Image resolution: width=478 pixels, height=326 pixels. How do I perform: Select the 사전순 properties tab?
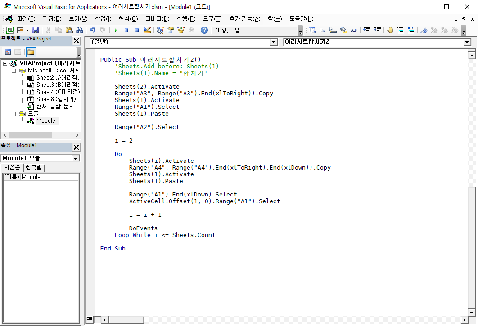coord(12,167)
